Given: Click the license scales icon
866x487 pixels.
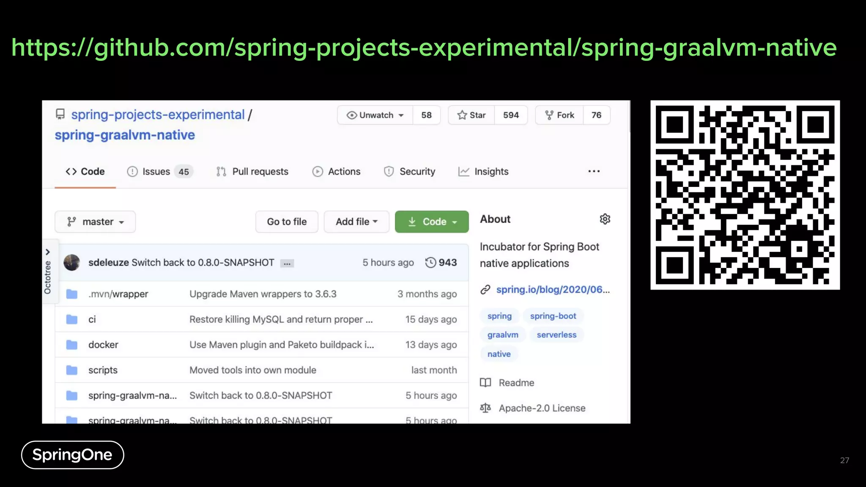Looking at the screenshot, I should (485, 408).
